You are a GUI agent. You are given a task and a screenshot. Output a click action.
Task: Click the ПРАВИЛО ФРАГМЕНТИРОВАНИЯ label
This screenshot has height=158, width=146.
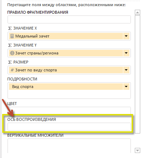click(38, 12)
